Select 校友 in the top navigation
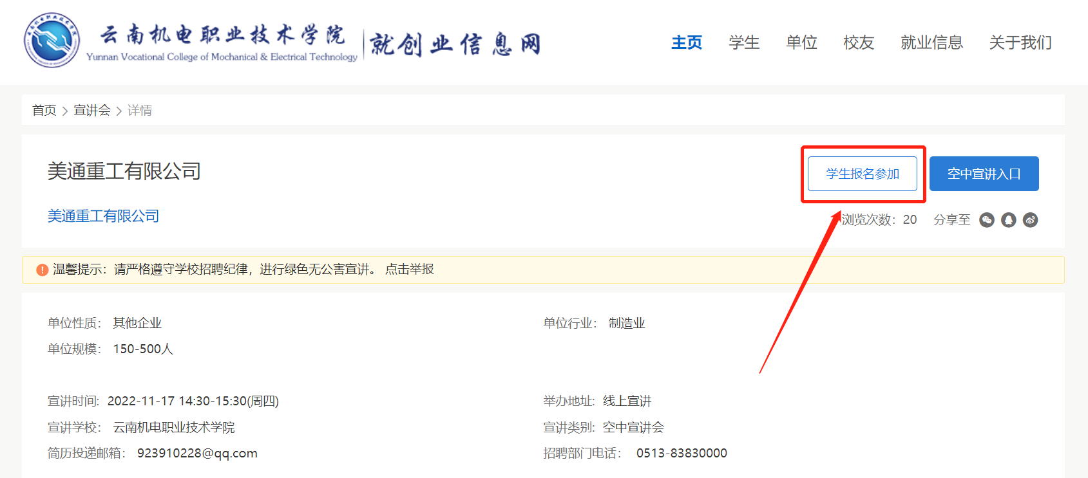 pyautogui.click(x=859, y=42)
